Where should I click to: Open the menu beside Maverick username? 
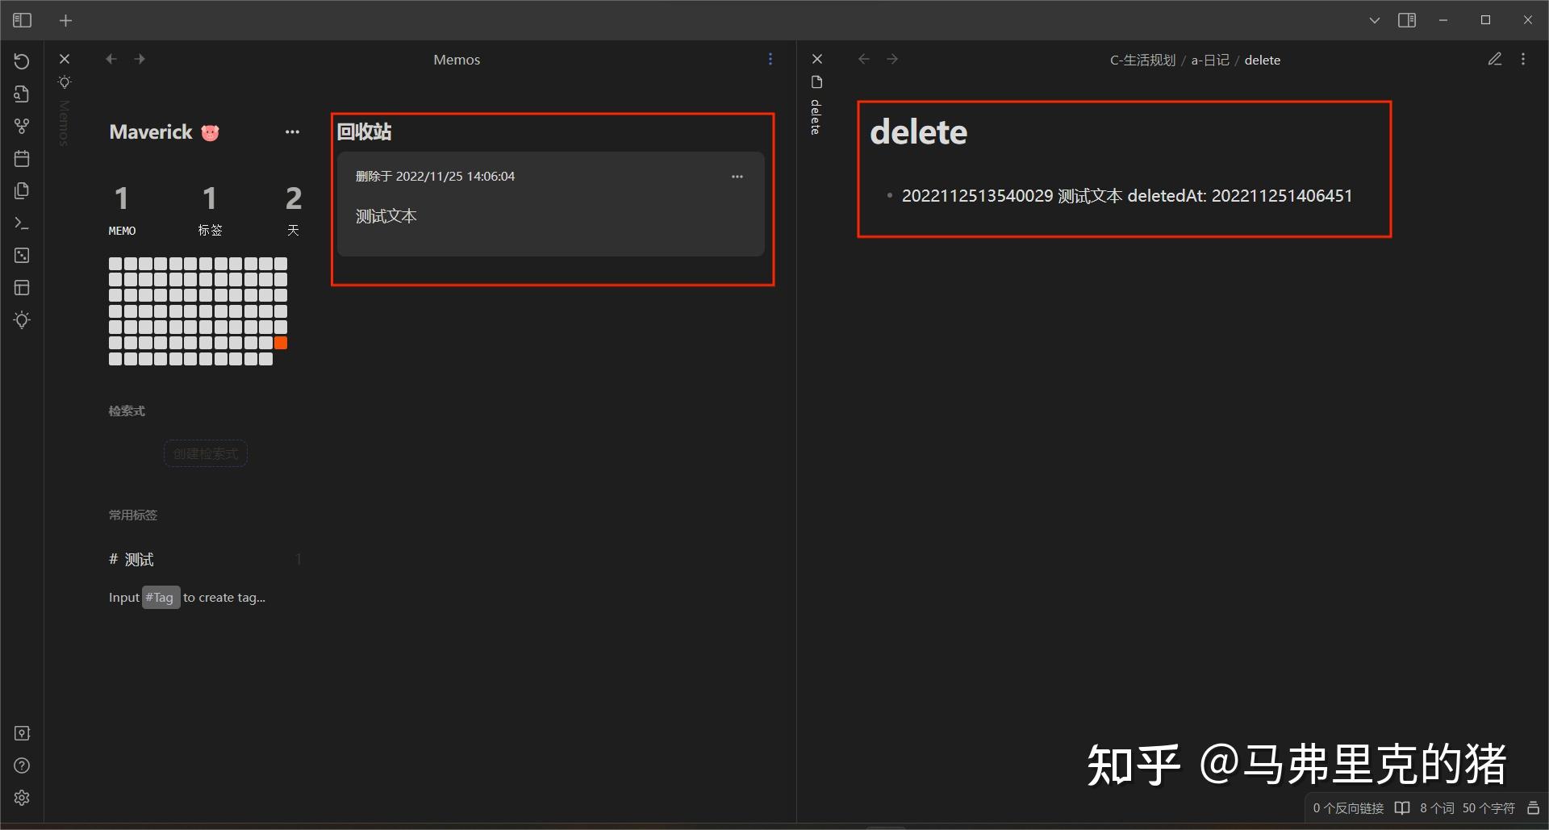[x=292, y=131]
